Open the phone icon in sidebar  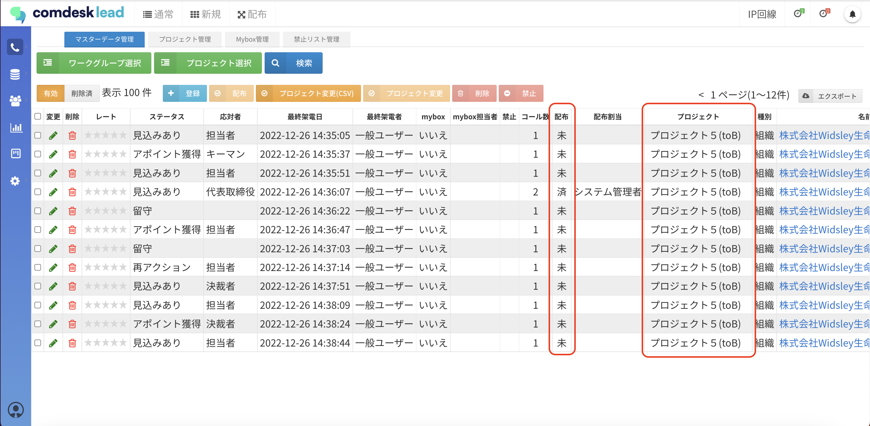(15, 47)
